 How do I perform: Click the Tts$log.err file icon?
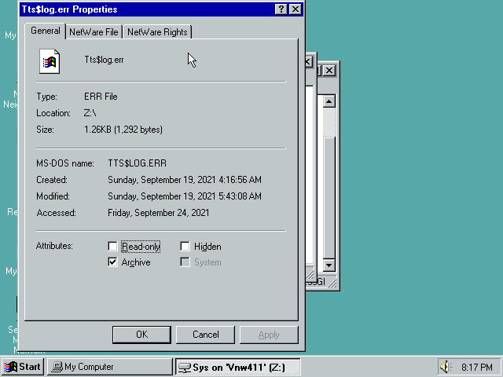pos(50,61)
